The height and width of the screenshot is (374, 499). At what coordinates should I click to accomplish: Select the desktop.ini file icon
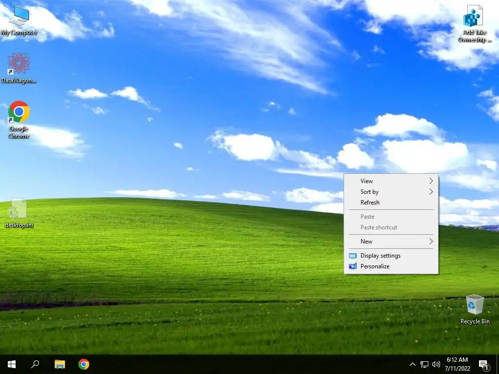tap(19, 213)
